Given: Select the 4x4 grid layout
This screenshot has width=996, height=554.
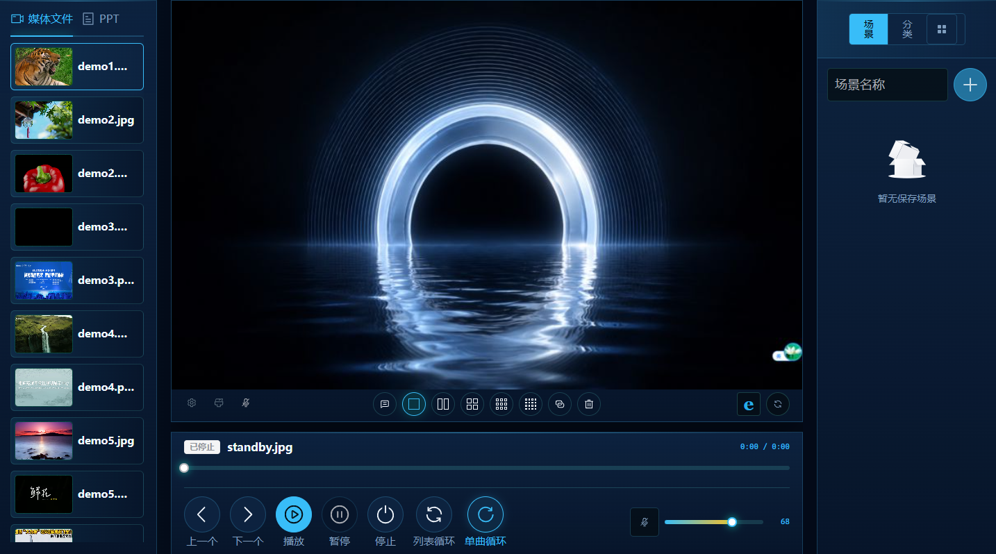Looking at the screenshot, I should [531, 404].
